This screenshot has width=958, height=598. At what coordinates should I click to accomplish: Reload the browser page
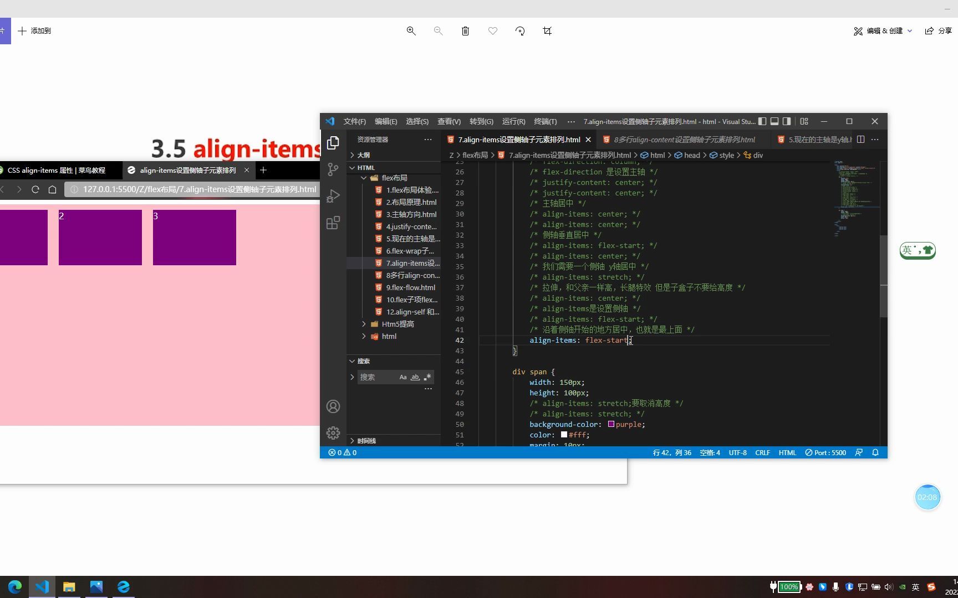tap(35, 189)
